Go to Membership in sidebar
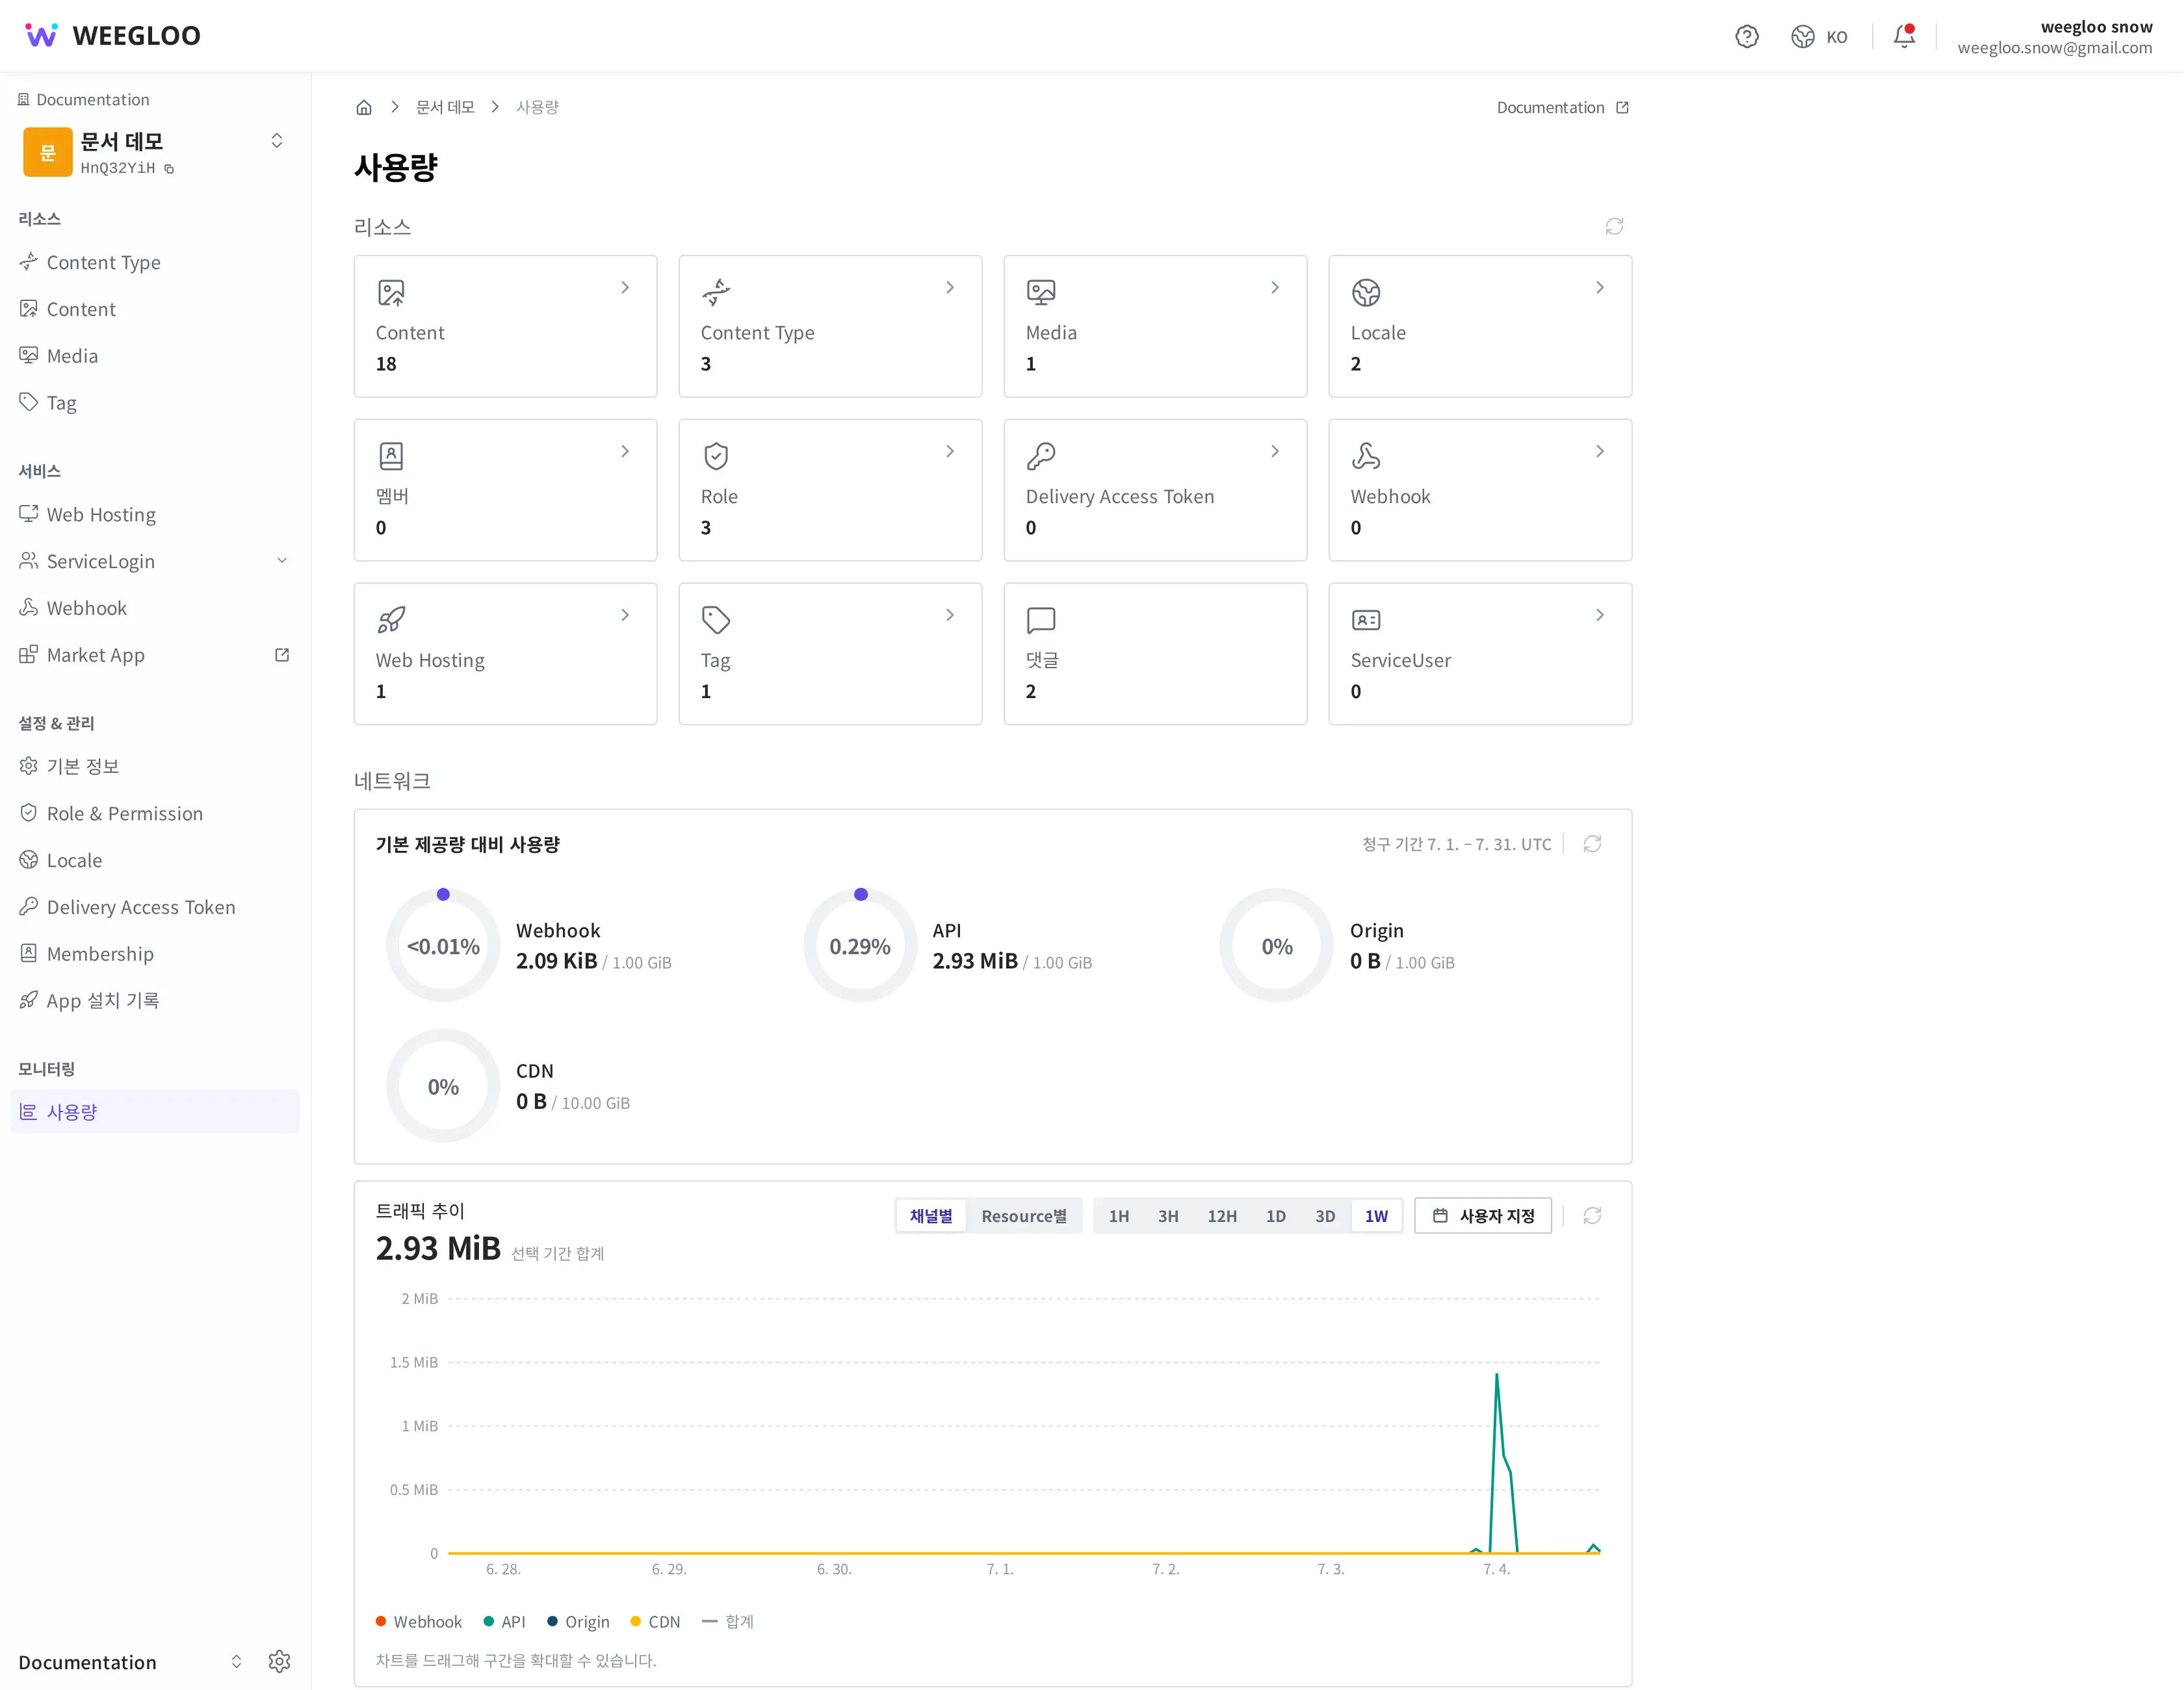2184x1690 pixels. pyautogui.click(x=155, y=953)
